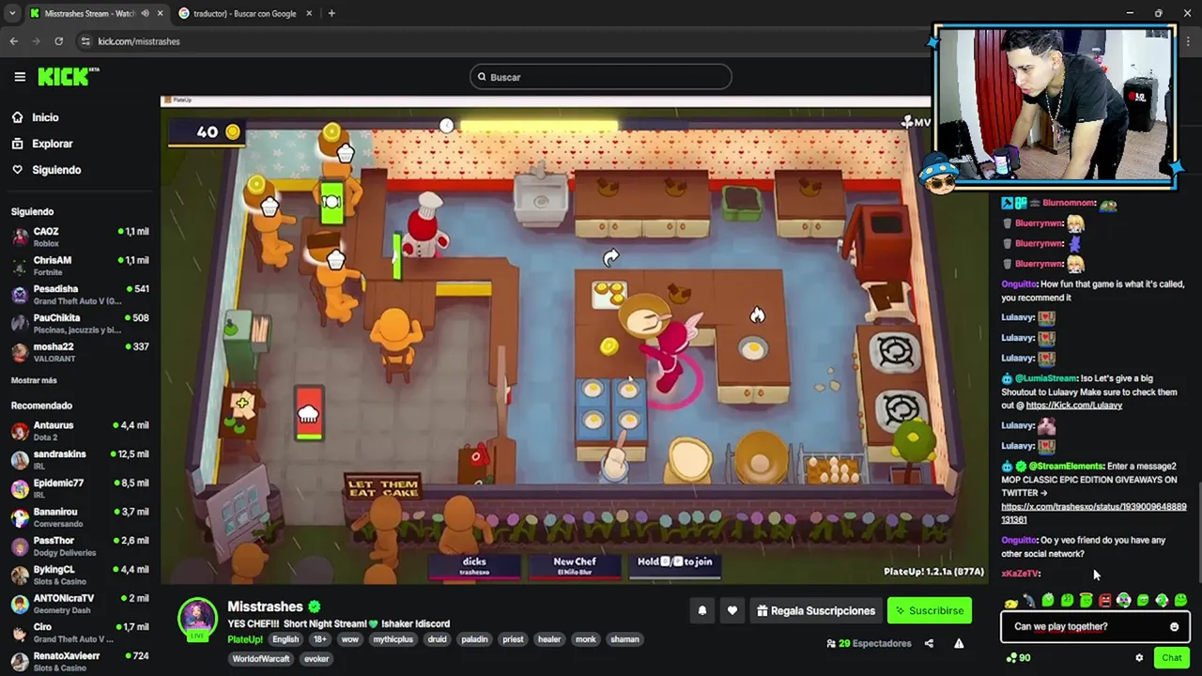The width and height of the screenshot is (1202, 676).
Task: Select the druid tag
Action: (x=437, y=639)
